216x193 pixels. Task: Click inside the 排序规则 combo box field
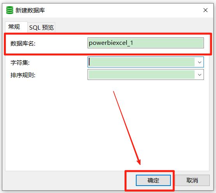(142, 74)
